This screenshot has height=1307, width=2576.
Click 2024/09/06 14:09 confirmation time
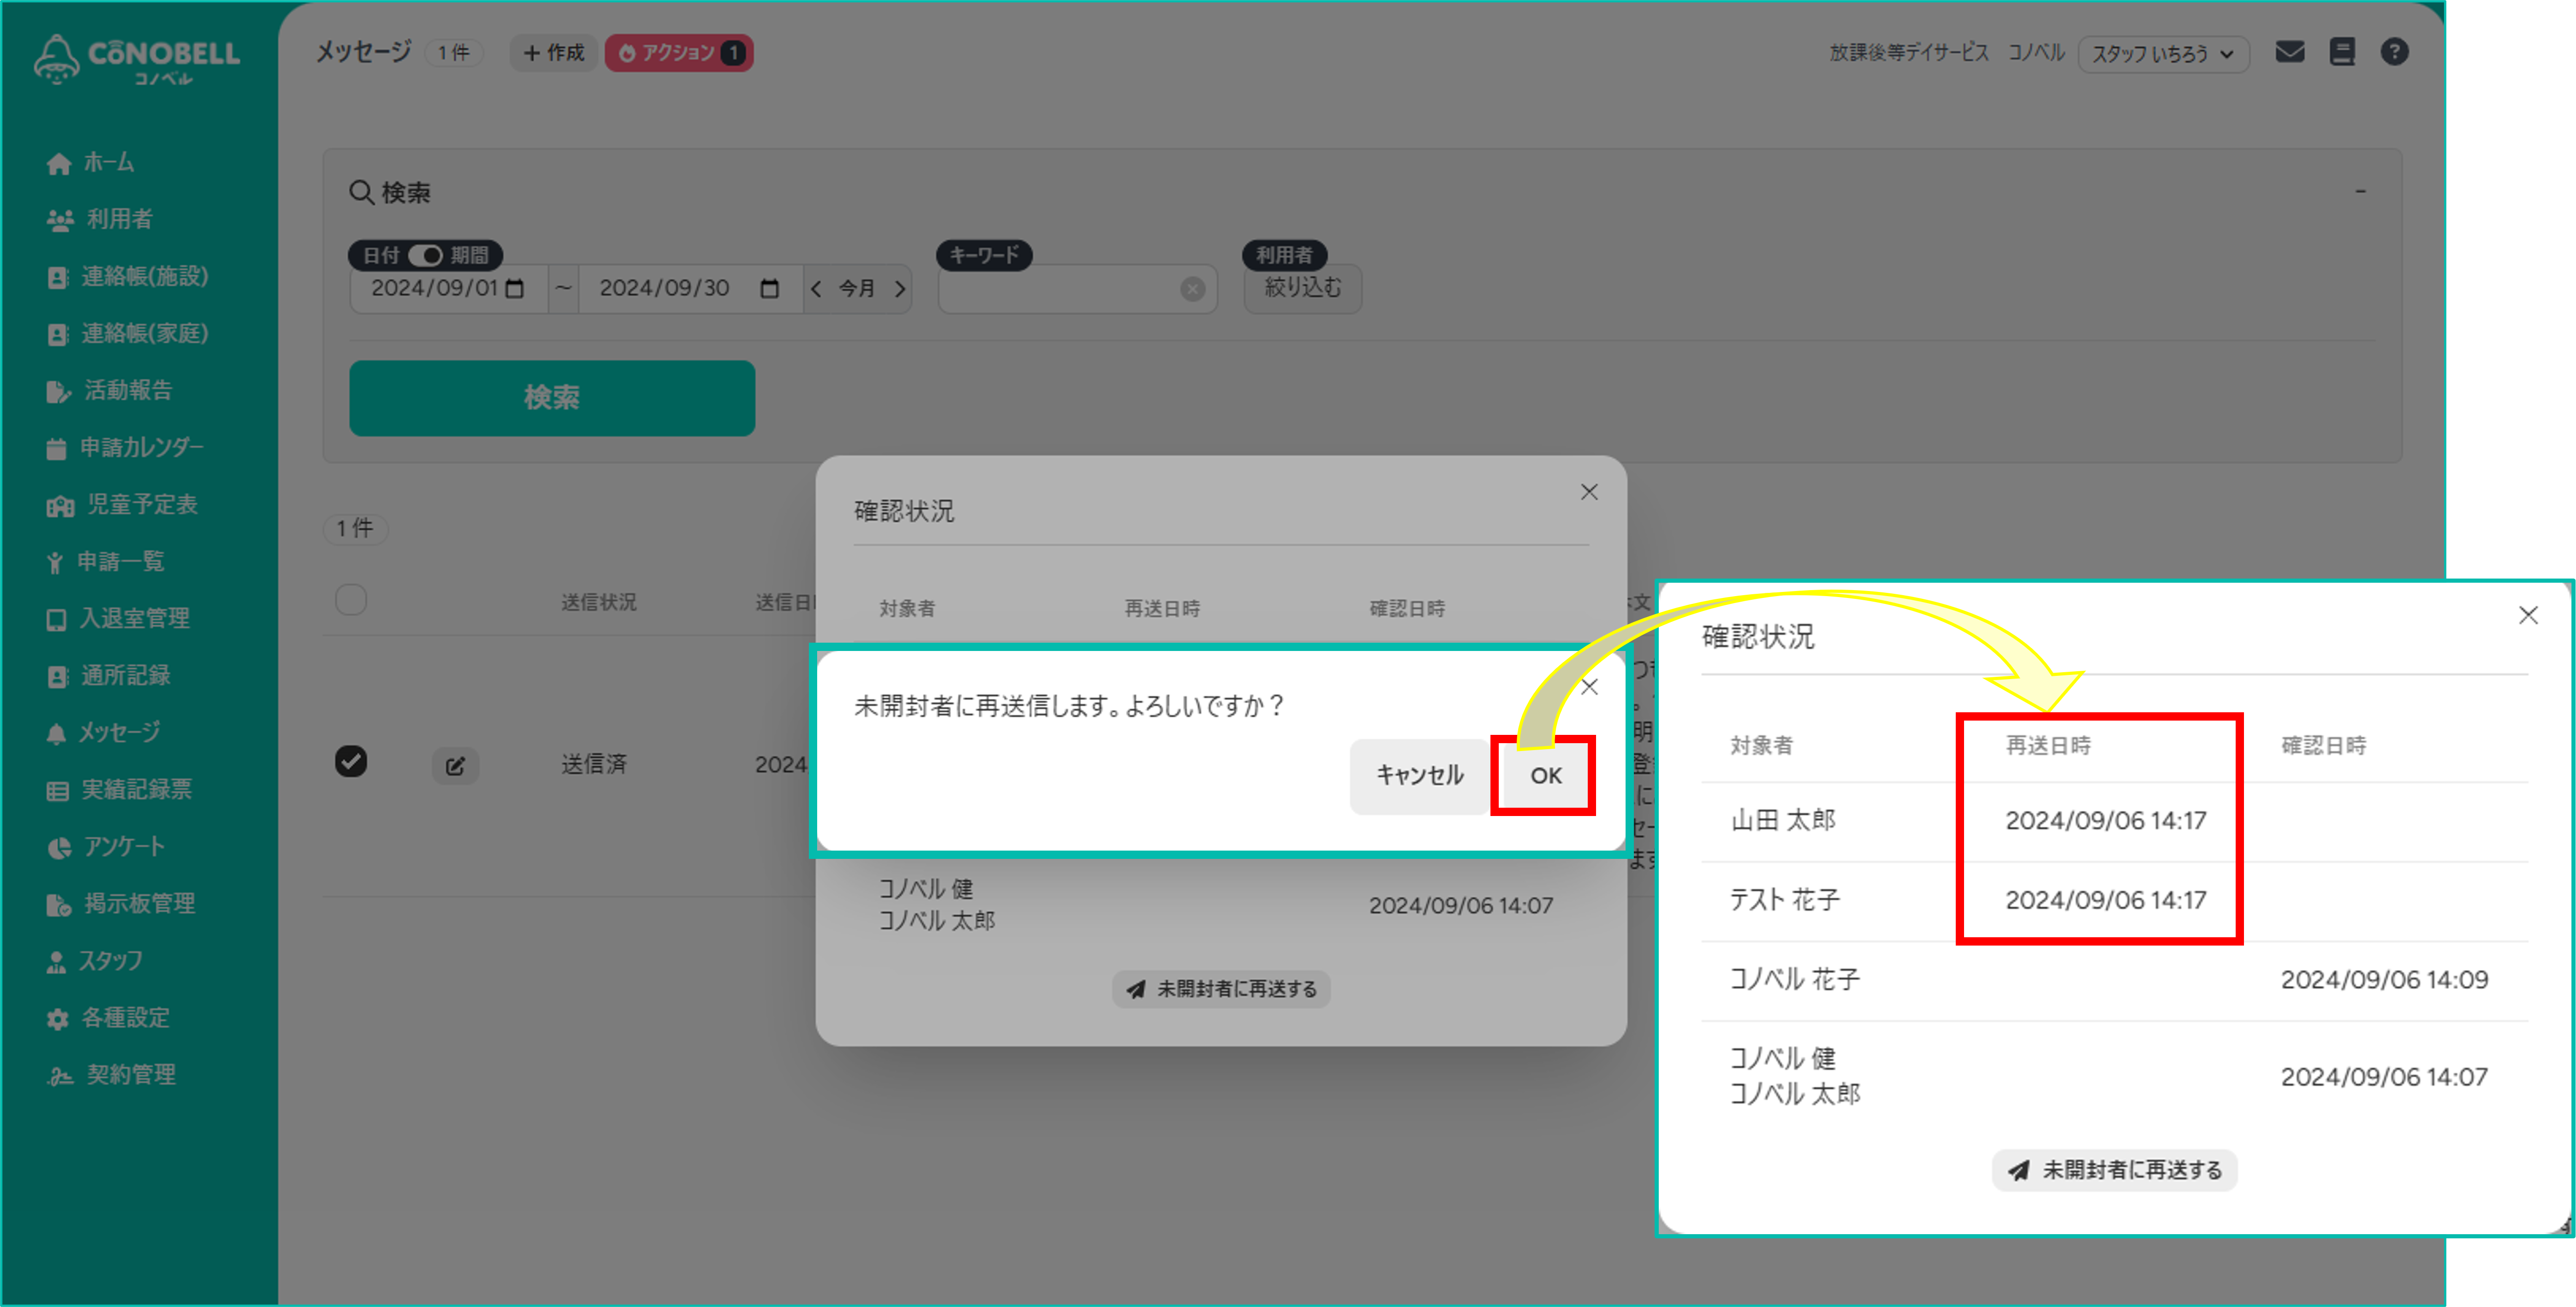coord(2384,979)
